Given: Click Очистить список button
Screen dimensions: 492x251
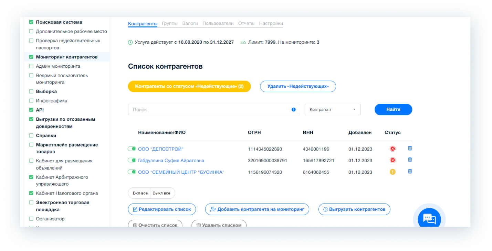Looking at the screenshot, I should (x=155, y=223).
